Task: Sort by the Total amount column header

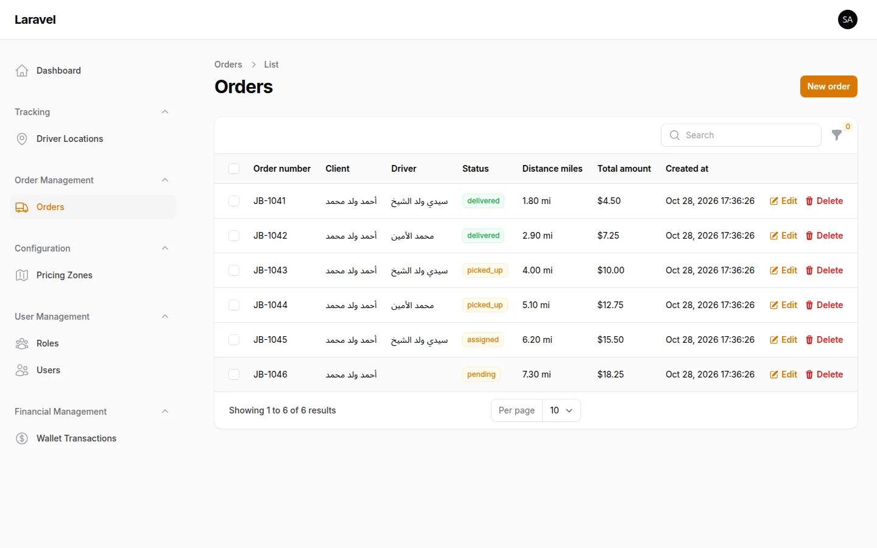Action: pos(624,169)
